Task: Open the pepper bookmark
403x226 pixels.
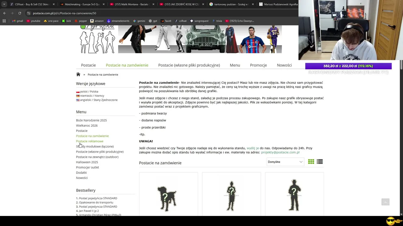Action: [81, 21]
